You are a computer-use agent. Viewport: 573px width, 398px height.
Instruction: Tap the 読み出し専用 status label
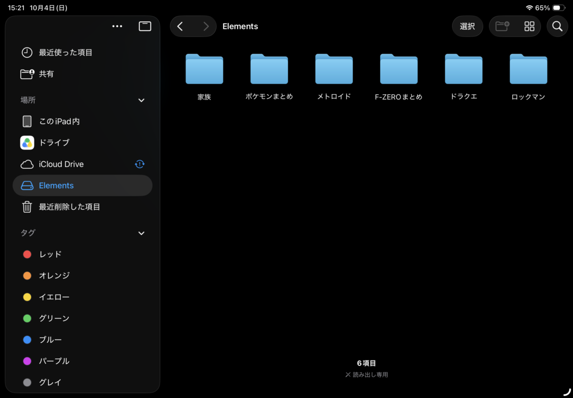(367, 375)
